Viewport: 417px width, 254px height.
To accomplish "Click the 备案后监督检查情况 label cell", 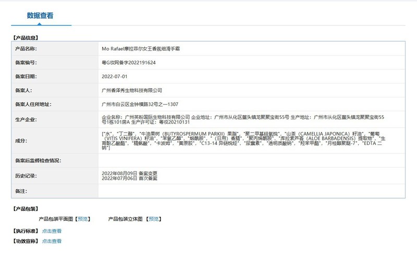I will pyautogui.click(x=55, y=160).
